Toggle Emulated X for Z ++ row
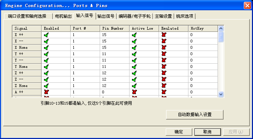The width and height of the screenshot is (253, 139). pyautogui.click(x=164, y=73)
